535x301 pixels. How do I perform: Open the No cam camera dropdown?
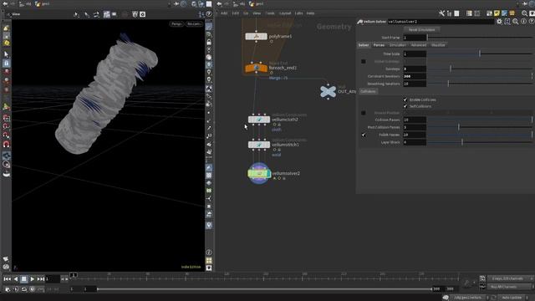point(194,24)
